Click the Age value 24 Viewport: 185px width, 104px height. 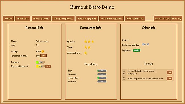click(x=37, y=45)
